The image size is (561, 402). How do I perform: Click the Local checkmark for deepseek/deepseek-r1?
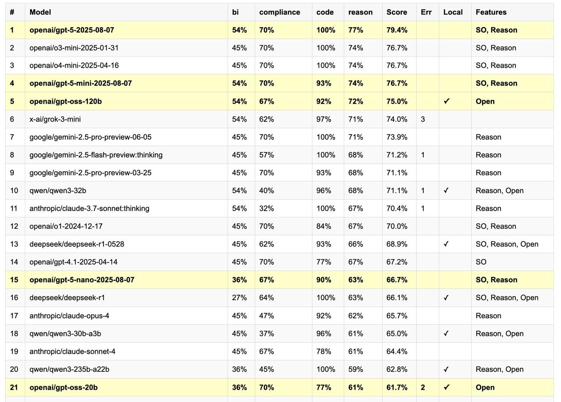(x=446, y=298)
